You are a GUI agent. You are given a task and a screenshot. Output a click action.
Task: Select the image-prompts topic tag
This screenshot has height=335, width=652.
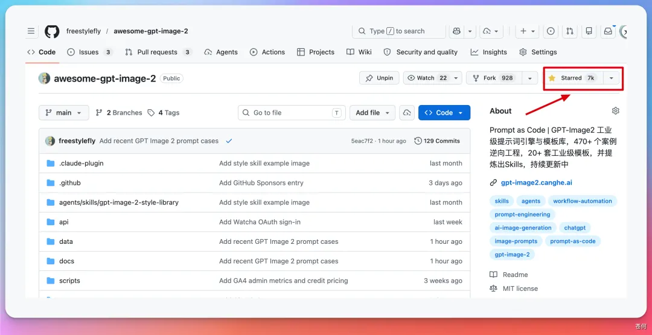[x=516, y=241]
